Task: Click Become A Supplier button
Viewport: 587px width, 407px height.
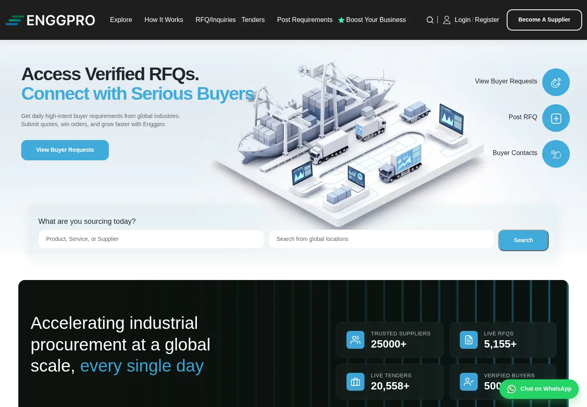Action: tap(544, 20)
